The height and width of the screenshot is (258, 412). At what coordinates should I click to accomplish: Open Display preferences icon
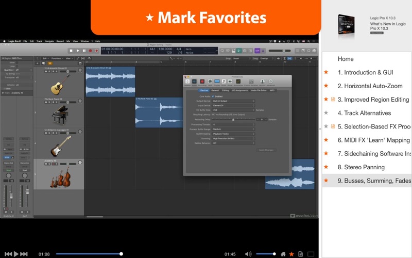(x=217, y=83)
